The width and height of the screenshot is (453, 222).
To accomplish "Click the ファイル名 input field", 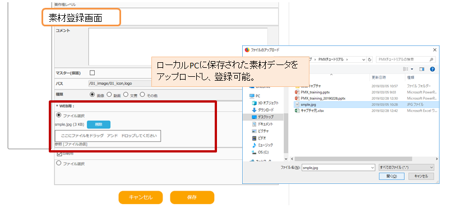I will click(x=335, y=168).
